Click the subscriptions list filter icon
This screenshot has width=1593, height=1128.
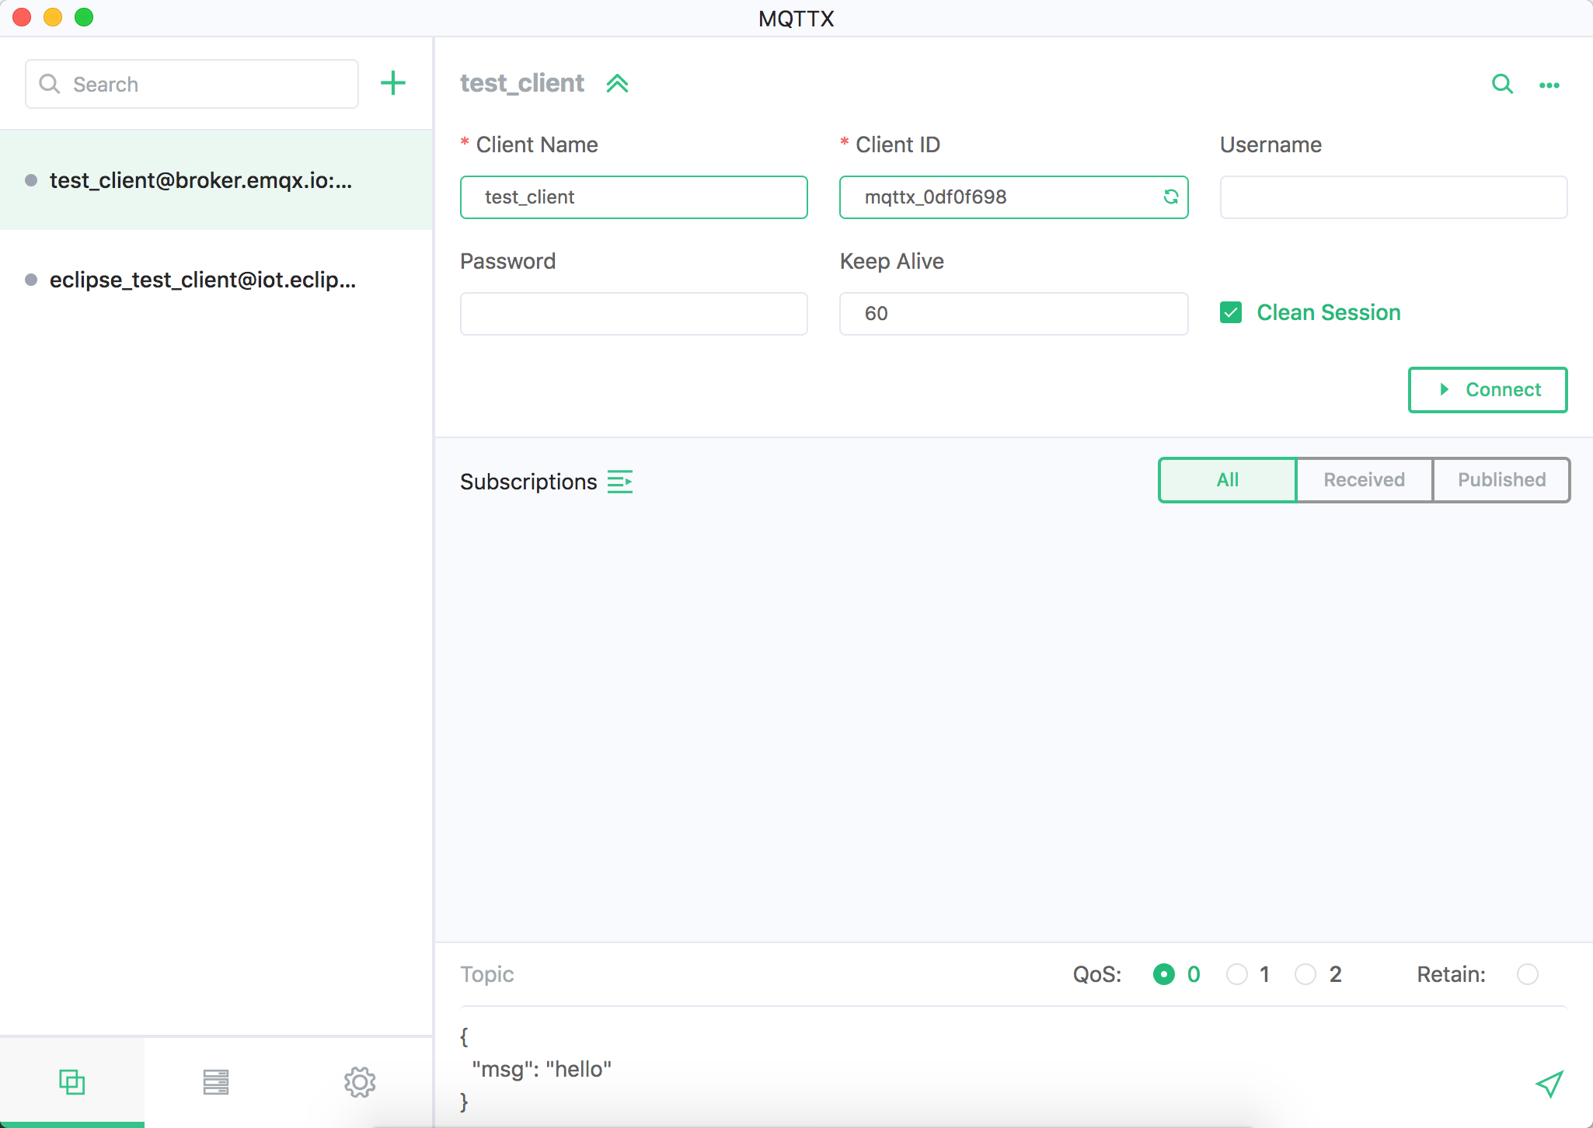click(x=620, y=481)
